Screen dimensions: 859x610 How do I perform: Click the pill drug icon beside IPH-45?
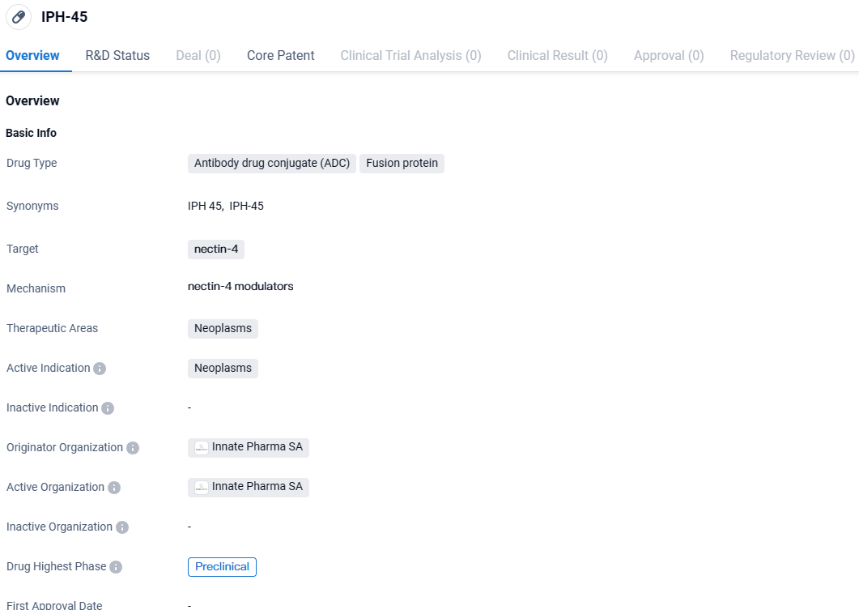[19, 17]
